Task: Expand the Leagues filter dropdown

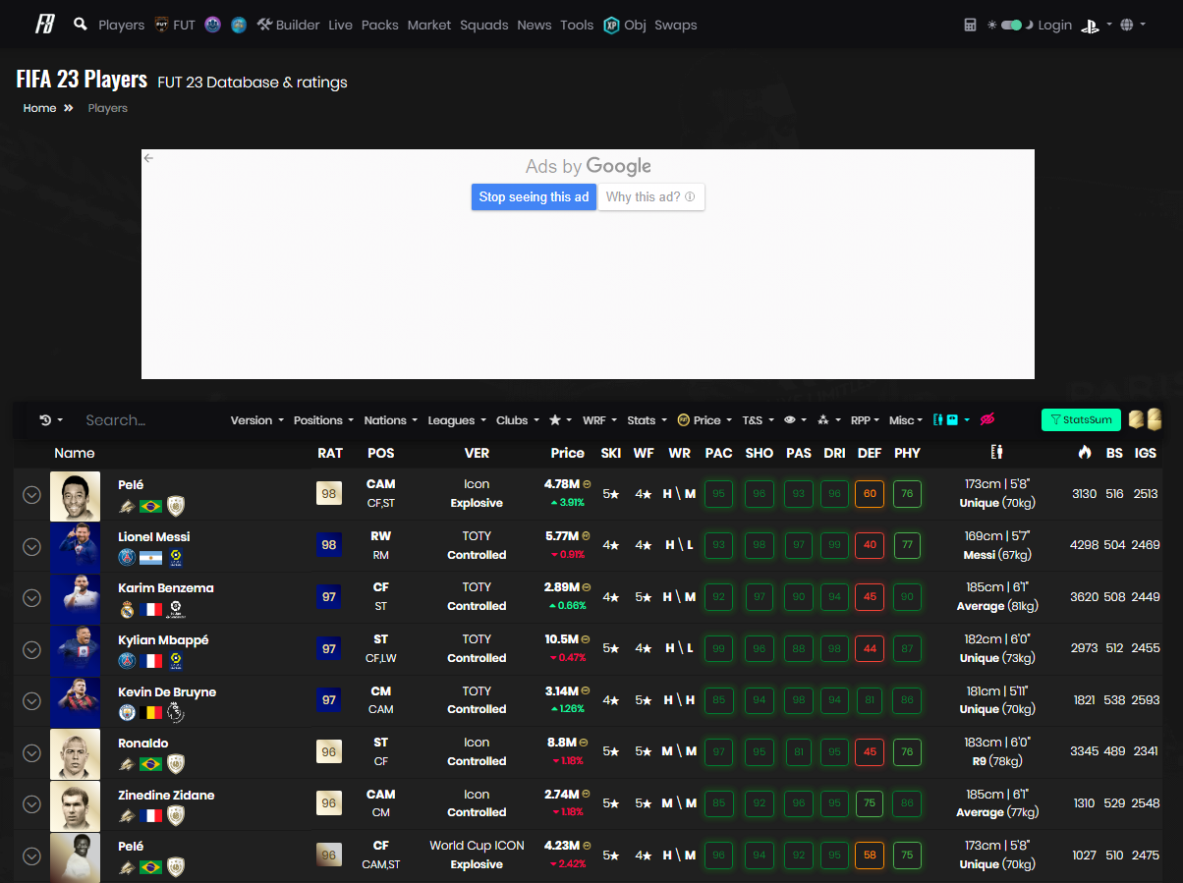Action: tap(457, 420)
